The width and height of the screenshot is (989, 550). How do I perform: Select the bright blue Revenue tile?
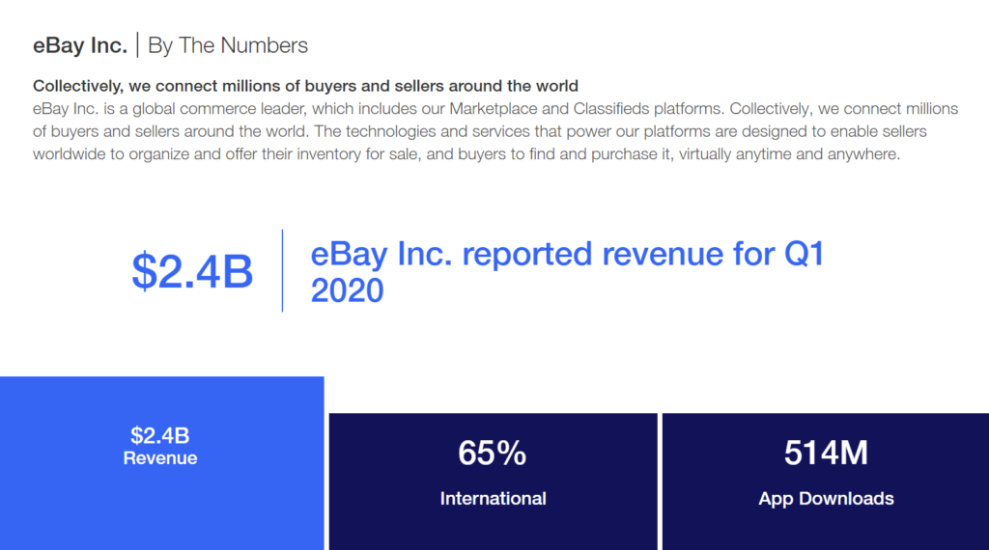tap(161, 502)
